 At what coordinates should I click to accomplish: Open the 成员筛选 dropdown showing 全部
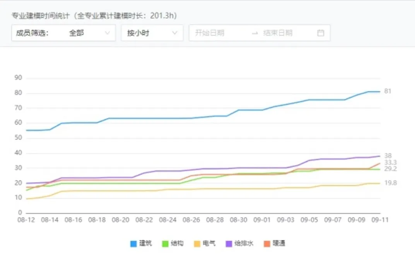[x=77, y=33]
